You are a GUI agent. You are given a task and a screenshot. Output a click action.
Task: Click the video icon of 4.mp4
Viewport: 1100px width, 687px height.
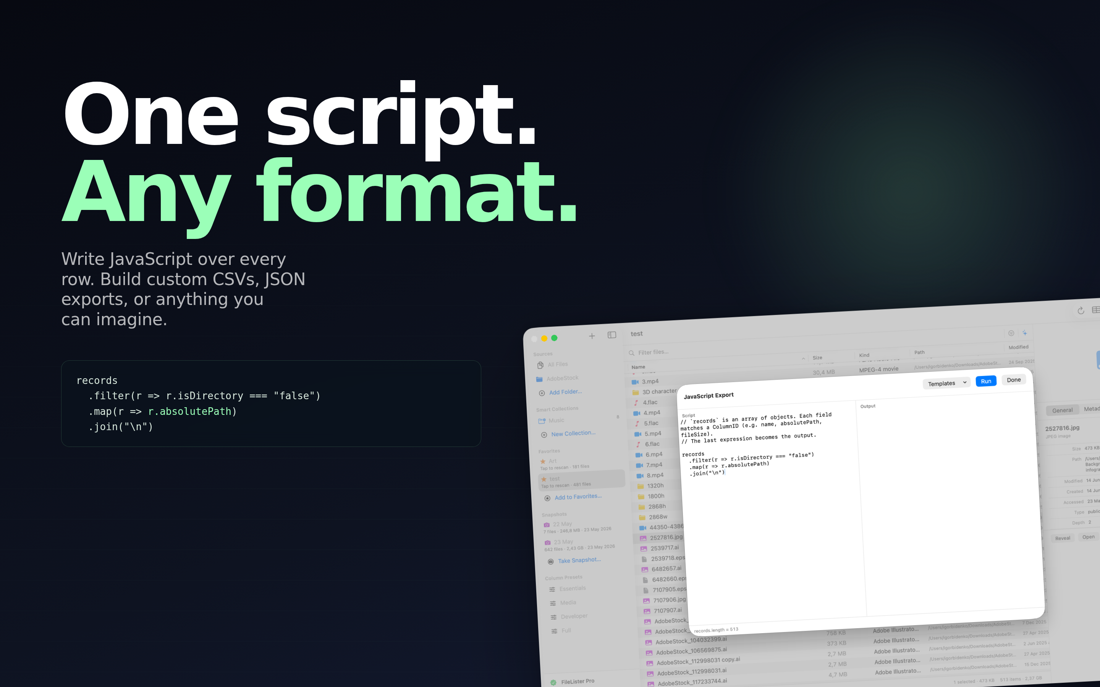(x=637, y=413)
